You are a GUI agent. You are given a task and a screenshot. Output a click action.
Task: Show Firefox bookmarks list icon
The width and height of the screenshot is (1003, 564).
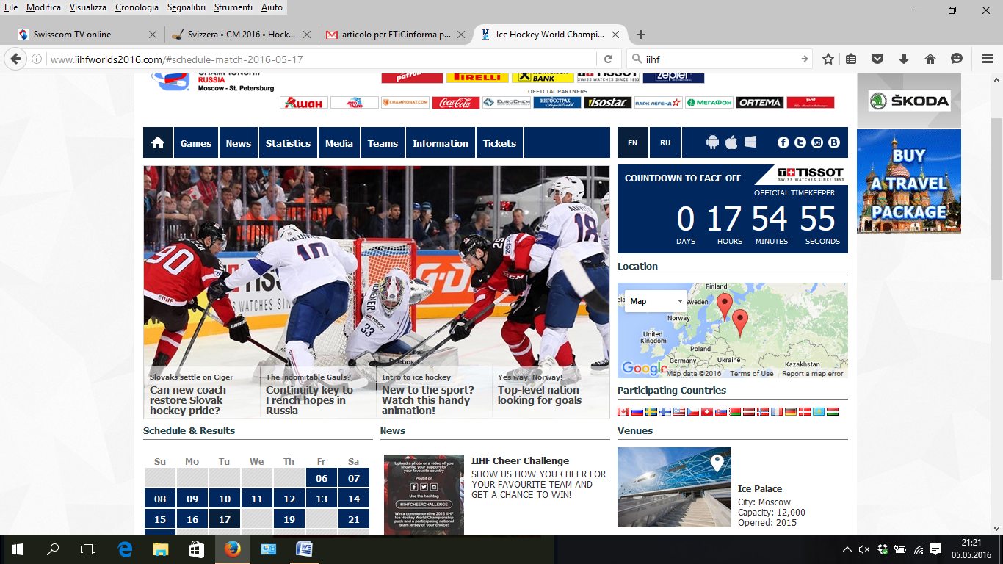(x=851, y=59)
